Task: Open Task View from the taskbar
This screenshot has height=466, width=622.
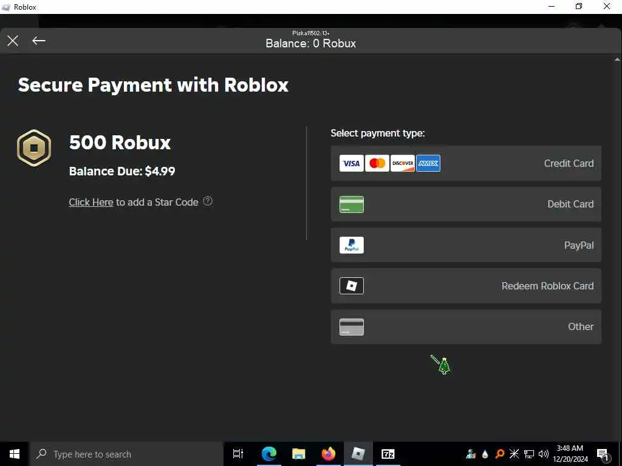Action: [x=238, y=454]
